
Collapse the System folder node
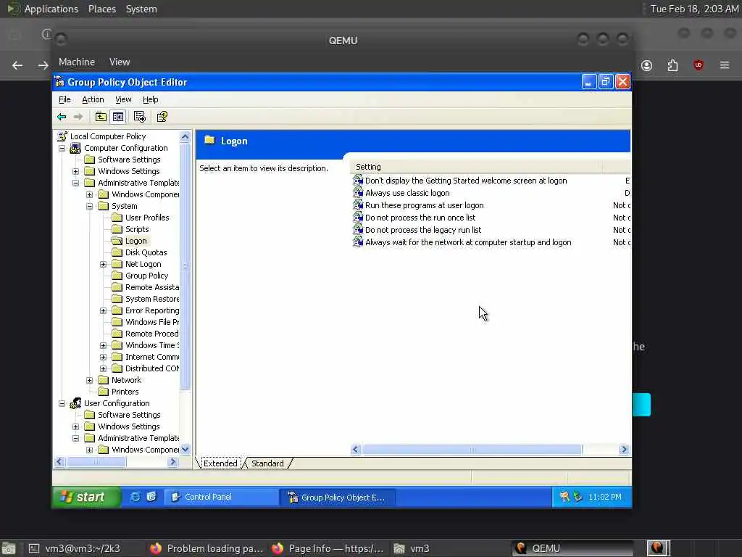point(89,206)
